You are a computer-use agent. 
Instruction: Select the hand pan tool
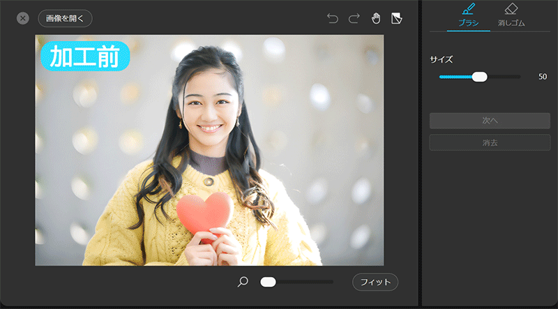coord(375,18)
